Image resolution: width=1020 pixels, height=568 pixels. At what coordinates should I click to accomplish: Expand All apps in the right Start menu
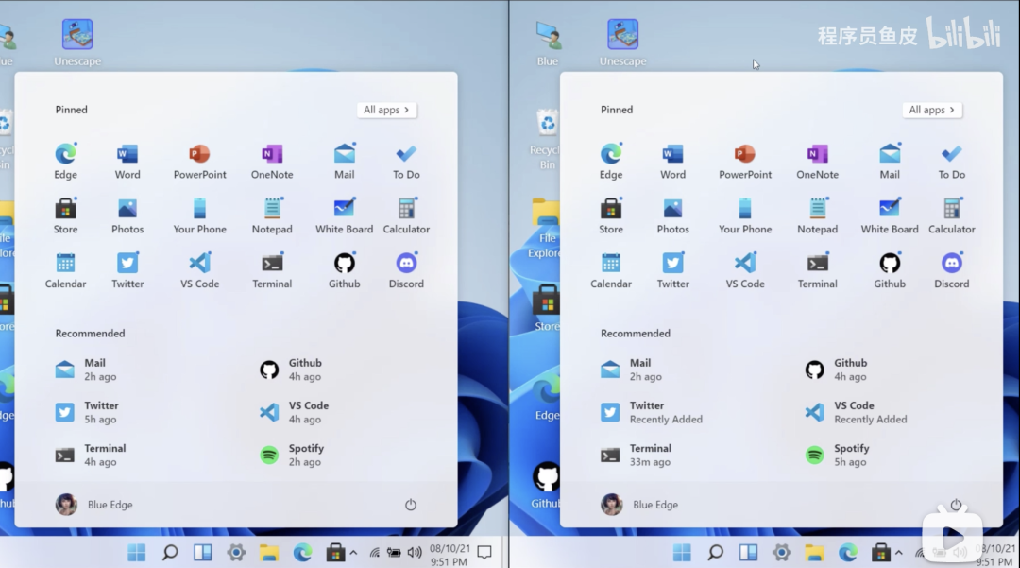point(931,111)
